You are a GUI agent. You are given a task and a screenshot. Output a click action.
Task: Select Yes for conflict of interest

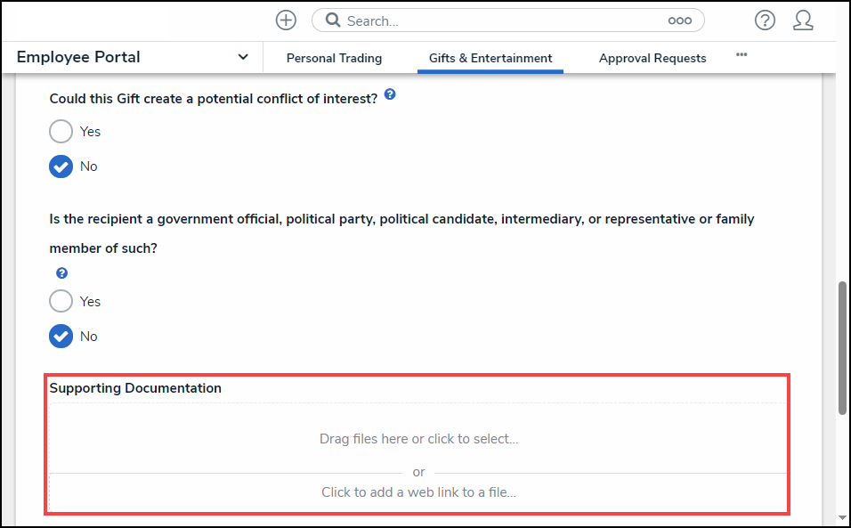(61, 132)
